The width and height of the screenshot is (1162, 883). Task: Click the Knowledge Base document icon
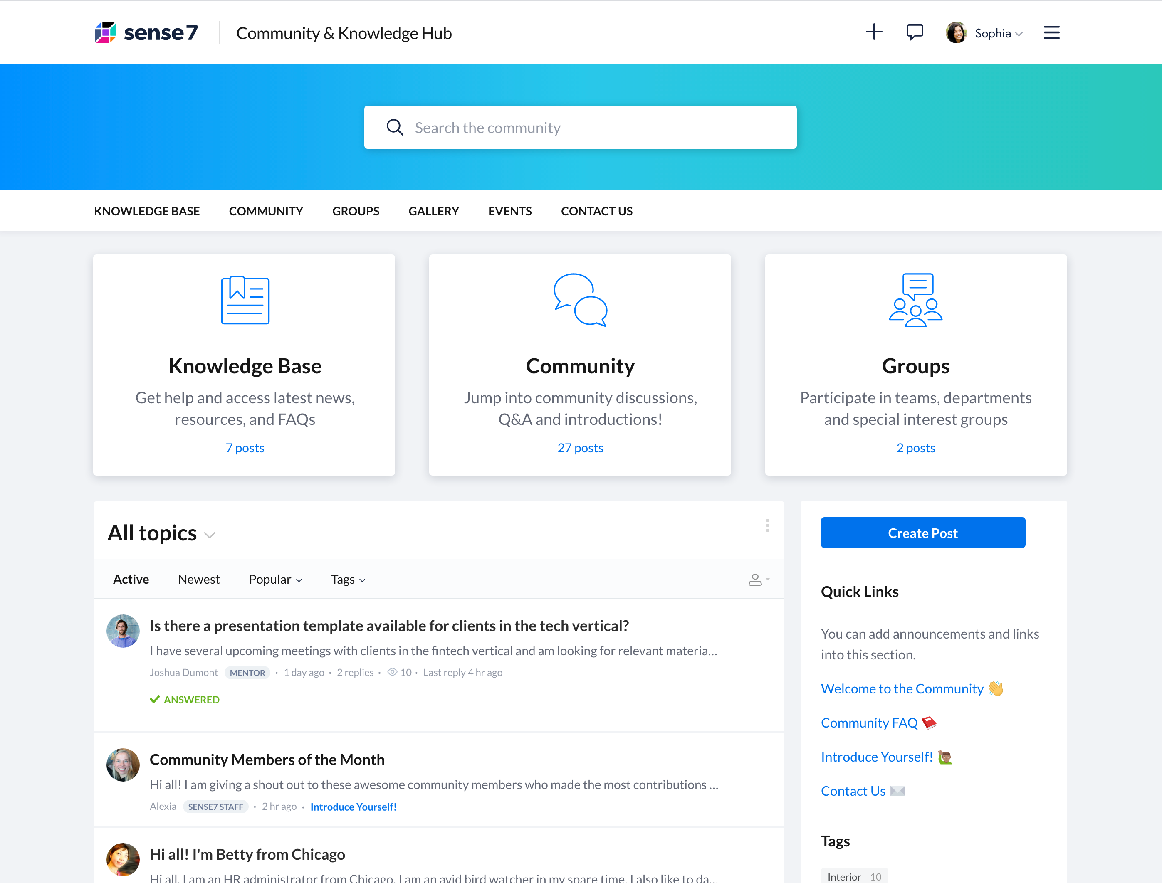pos(245,300)
